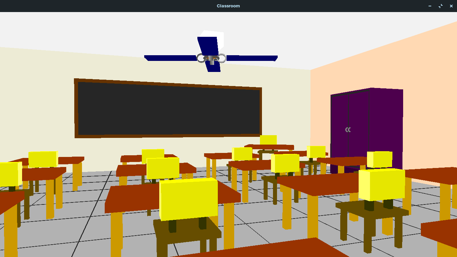457x257 pixels.
Task: Select the yellow chair backrest nearest the peach wall
Action: tap(381, 185)
